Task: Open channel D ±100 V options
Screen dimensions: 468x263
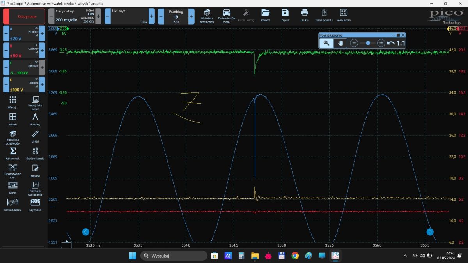Action: click(24, 85)
